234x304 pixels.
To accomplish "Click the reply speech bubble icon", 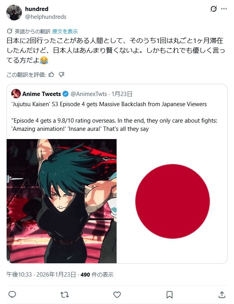I will pyautogui.click(x=12, y=295).
